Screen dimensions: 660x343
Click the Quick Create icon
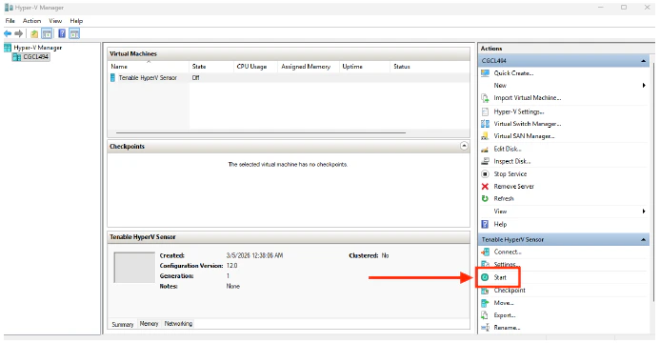coord(485,72)
